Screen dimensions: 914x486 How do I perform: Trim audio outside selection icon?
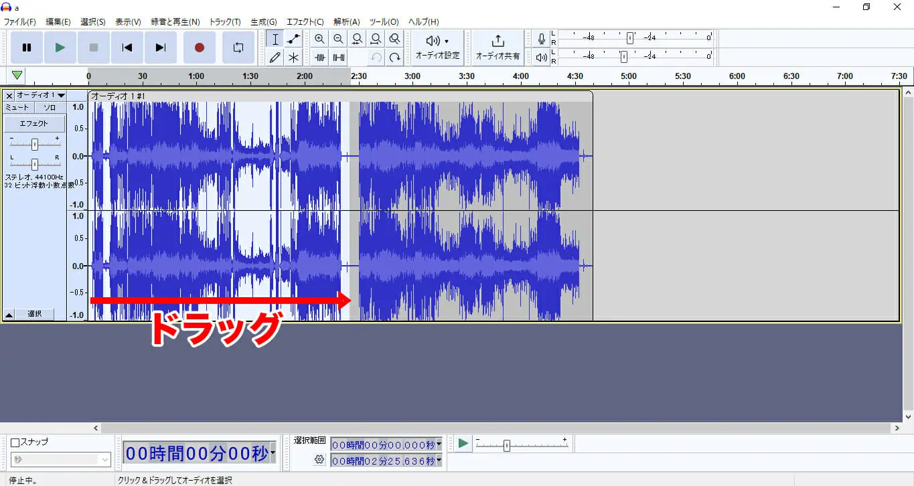click(320, 58)
